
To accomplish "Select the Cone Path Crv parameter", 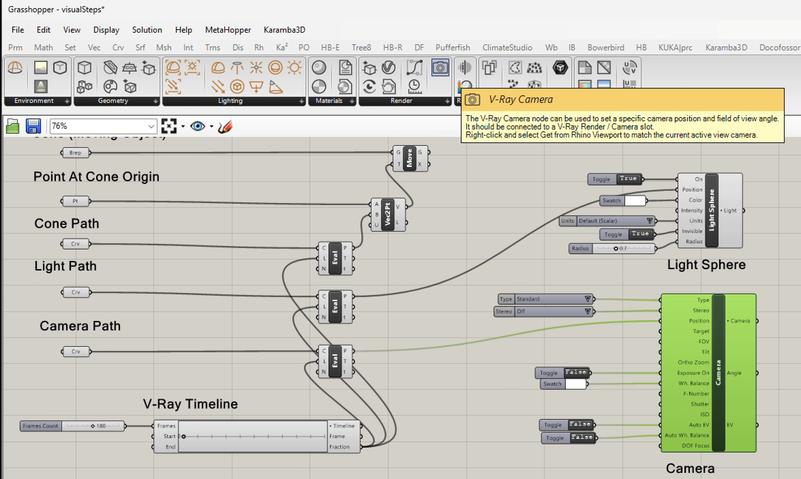I will point(75,244).
